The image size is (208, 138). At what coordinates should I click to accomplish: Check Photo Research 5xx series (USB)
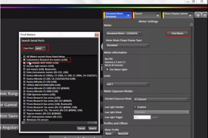coord(24,98)
